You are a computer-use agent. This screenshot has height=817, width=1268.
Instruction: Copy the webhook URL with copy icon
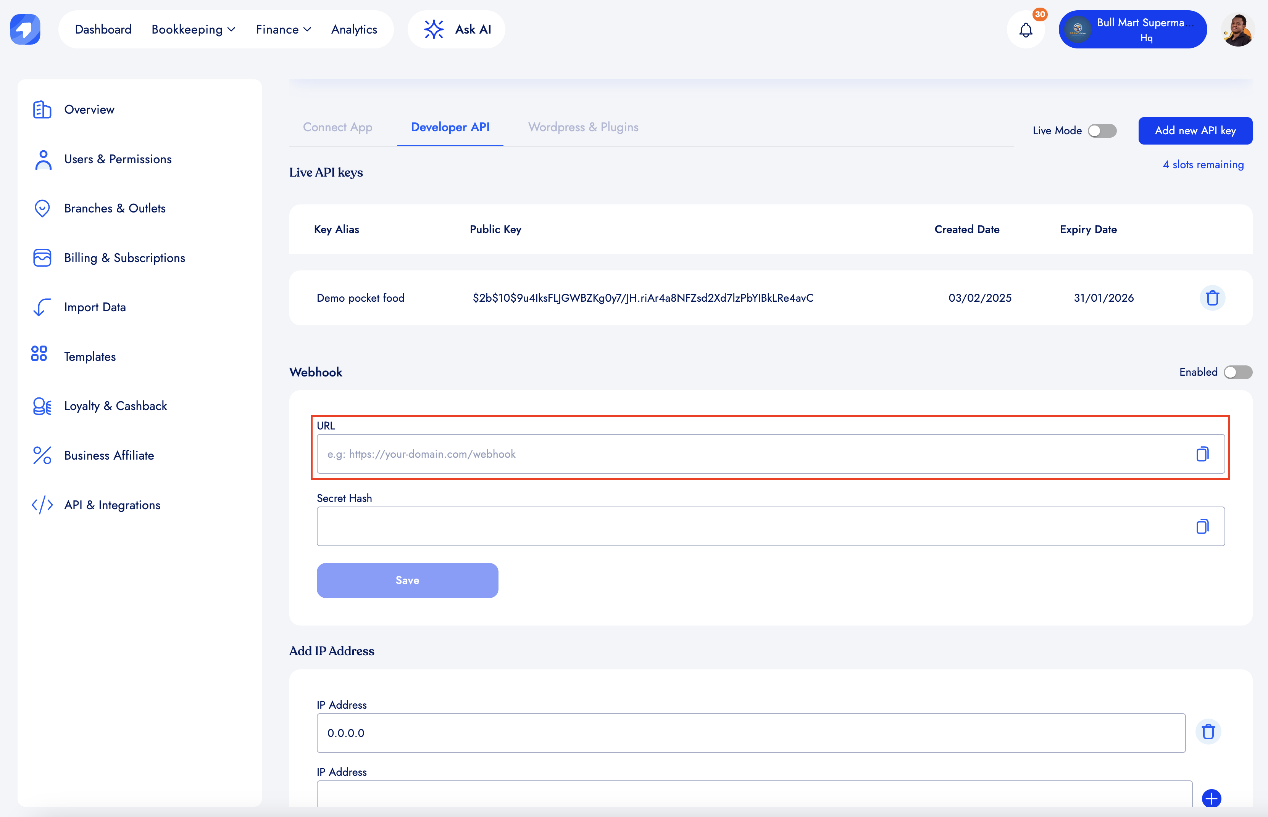[x=1202, y=454]
